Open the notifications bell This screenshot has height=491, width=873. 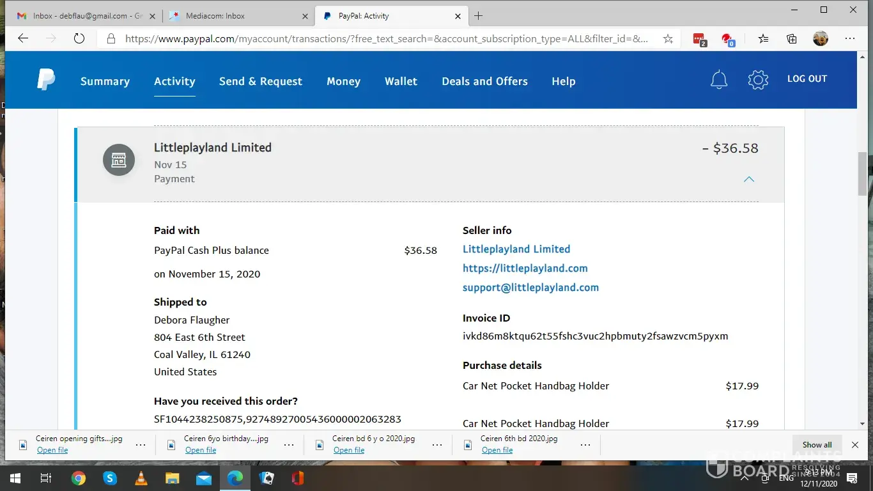[719, 80]
